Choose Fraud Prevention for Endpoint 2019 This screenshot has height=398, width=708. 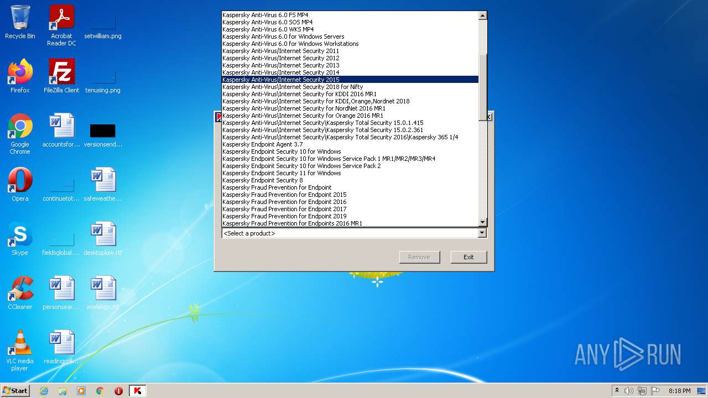pos(350,216)
